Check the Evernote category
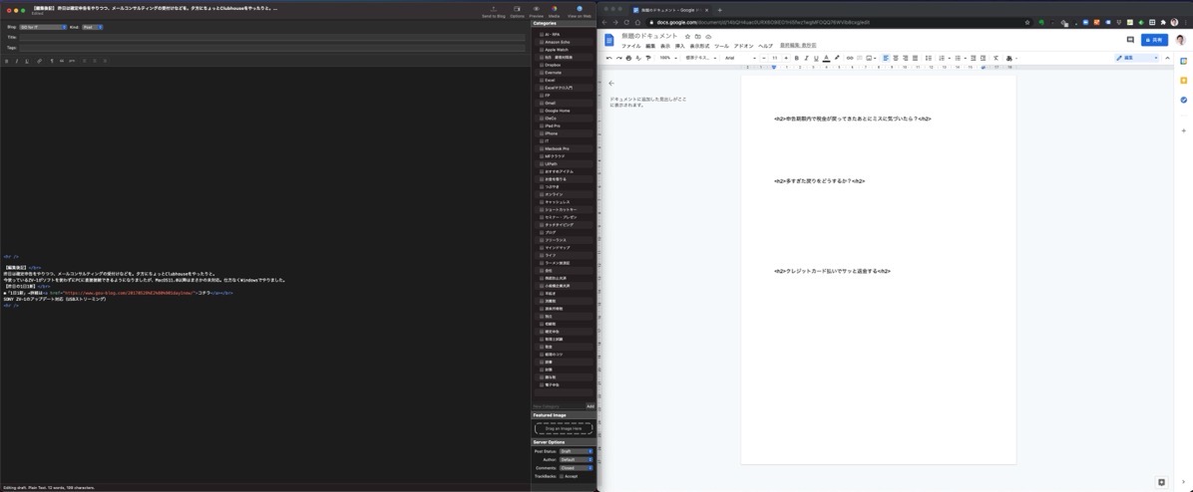The width and height of the screenshot is (1193, 492). coord(542,72)
